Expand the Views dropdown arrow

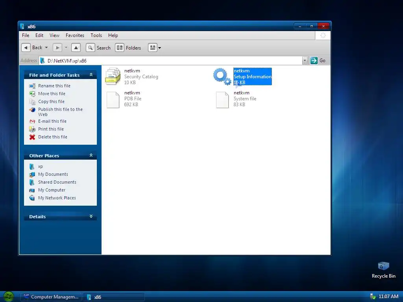pyautogui.click(x=160, y=48)
